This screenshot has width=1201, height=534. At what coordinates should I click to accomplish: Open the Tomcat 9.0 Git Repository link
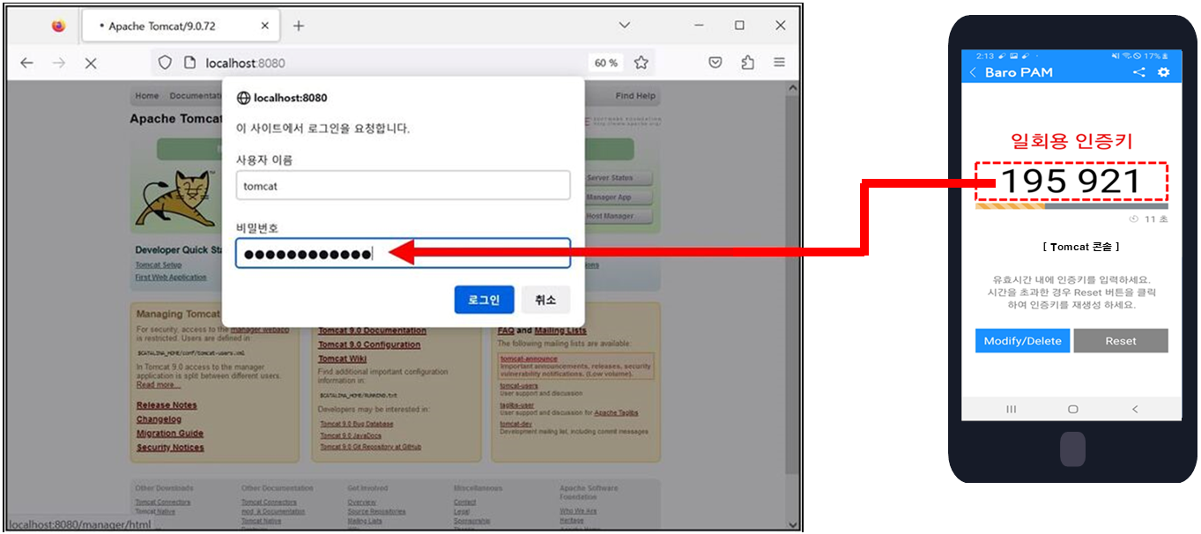(x=370, y=448)
